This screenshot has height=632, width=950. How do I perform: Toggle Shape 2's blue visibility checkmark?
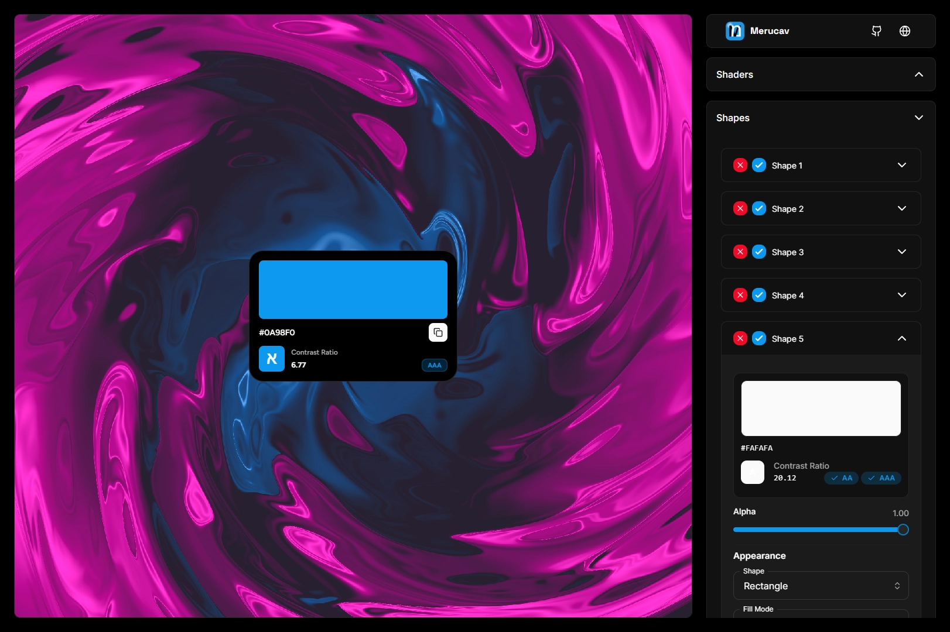click(760, 208)
